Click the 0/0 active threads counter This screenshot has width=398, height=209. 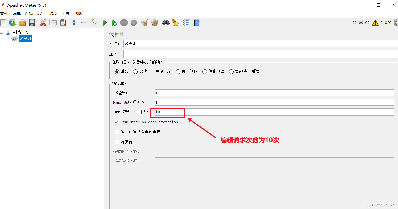(x=388, y=23)
